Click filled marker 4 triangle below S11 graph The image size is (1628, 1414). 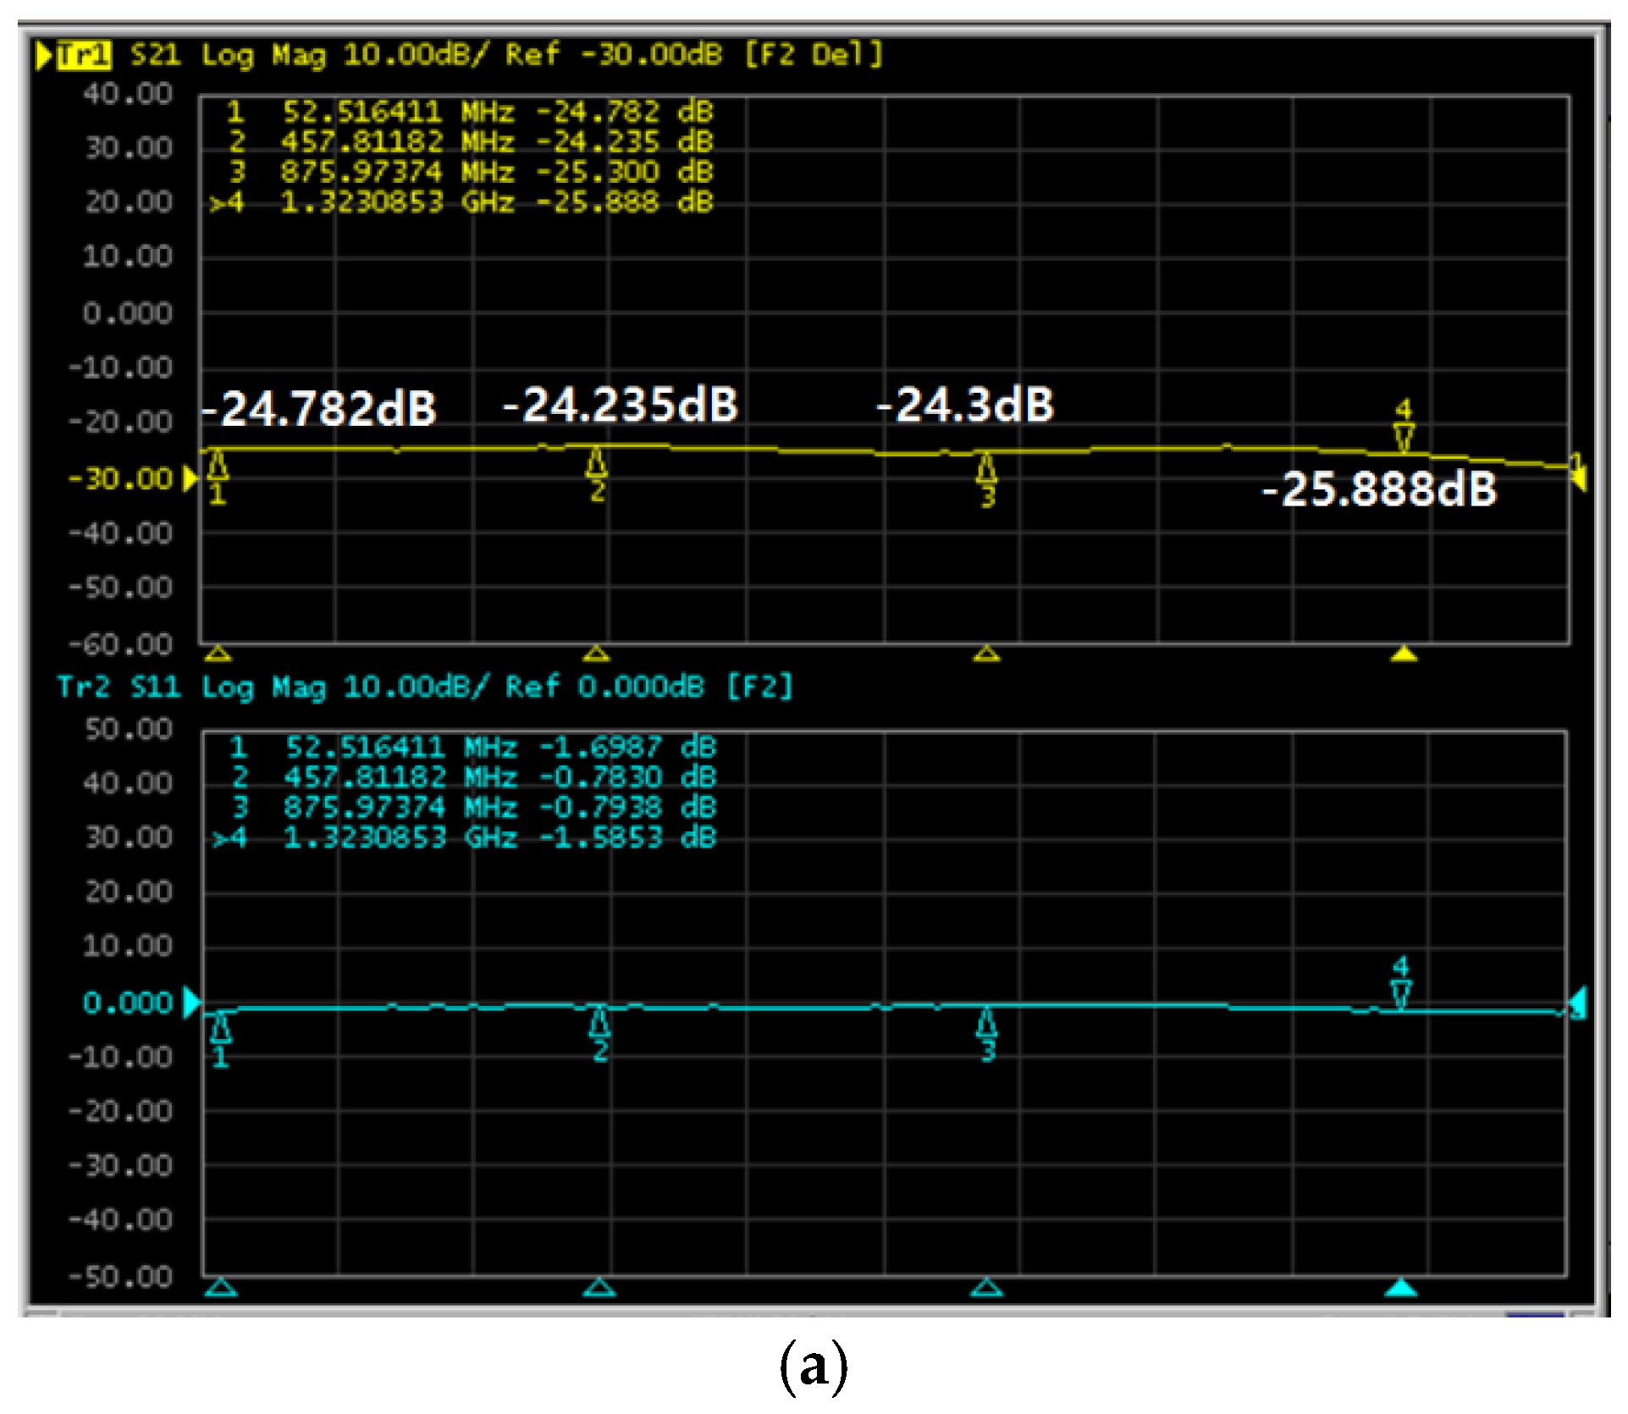[x=1401, y=1289]
